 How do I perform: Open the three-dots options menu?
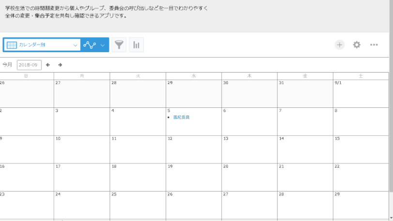coord(374,45)
